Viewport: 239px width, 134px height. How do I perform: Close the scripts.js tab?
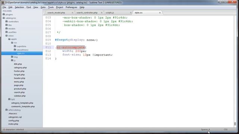(x=131, y=13)
